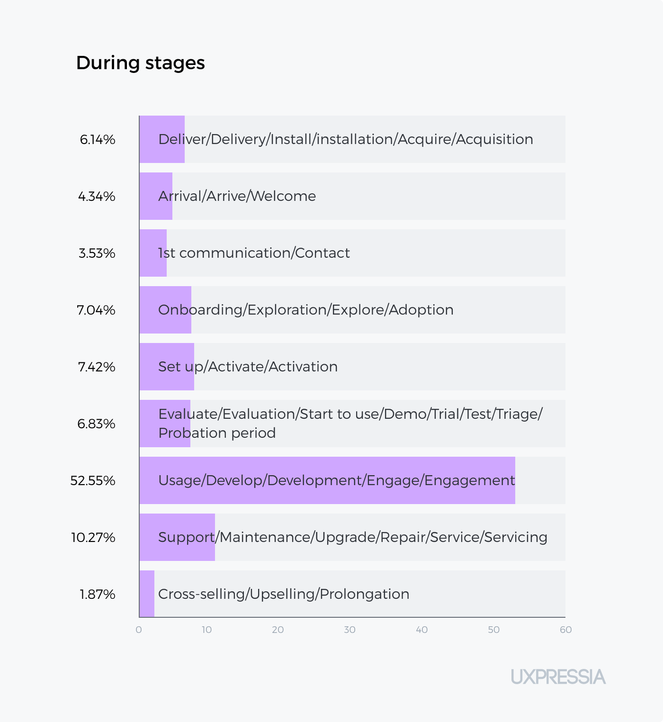Viewport: 663px width, 722px height.
Task: Select the Cross-selling/Upselling/Prolongation bar
Action: (x=147, y=594)
